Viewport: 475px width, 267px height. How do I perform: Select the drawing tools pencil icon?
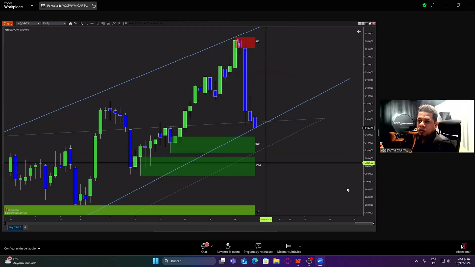76,23
